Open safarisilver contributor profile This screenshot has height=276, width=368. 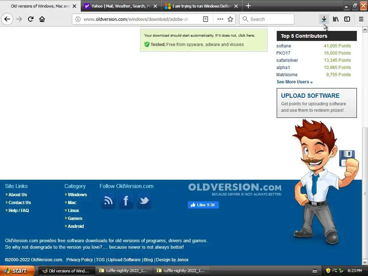pos(287,60)
